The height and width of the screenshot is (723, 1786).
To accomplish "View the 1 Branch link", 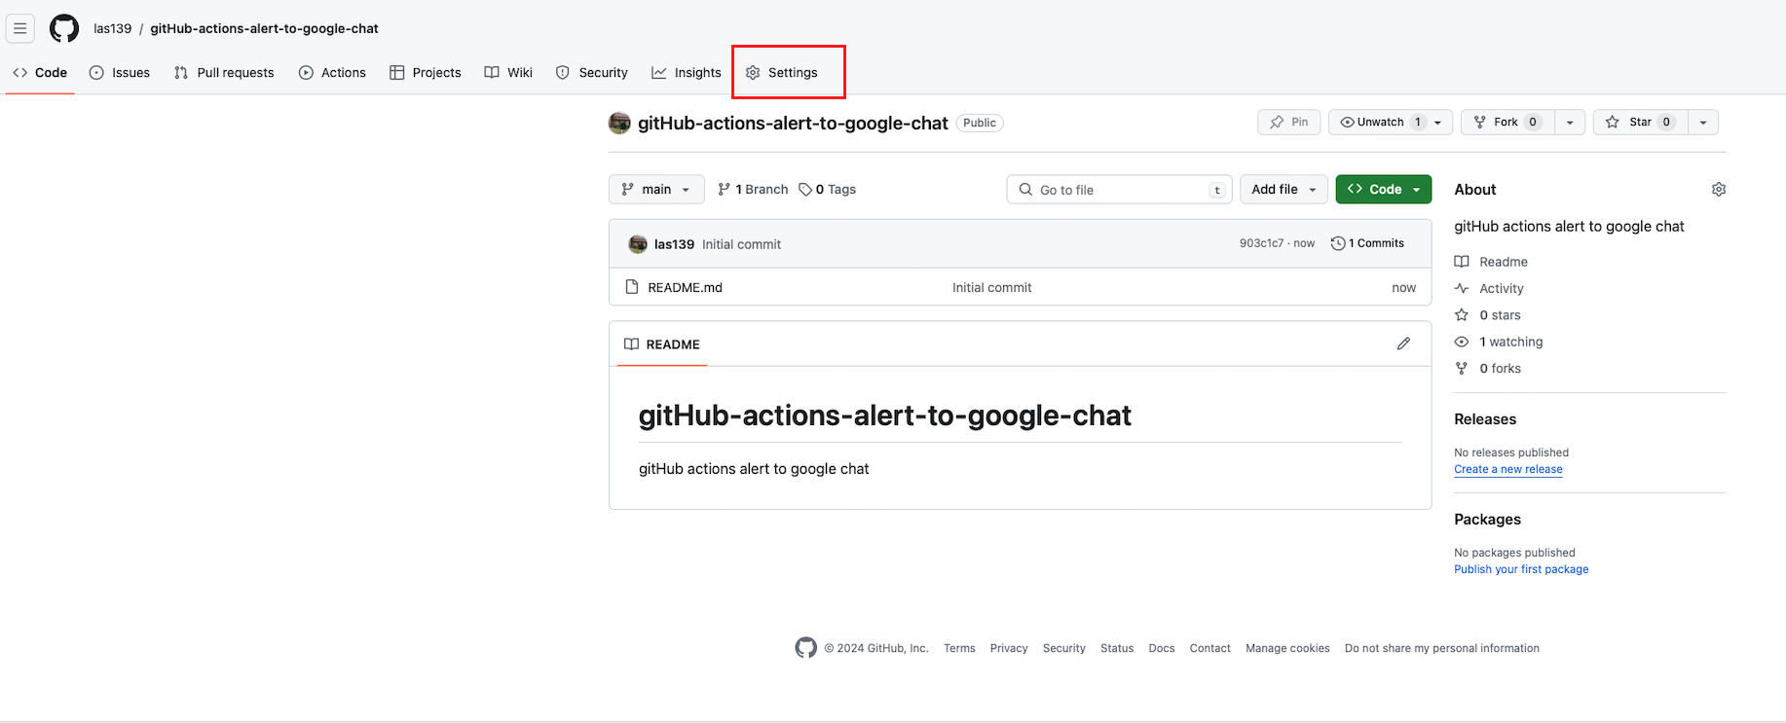I will point(753,189).
